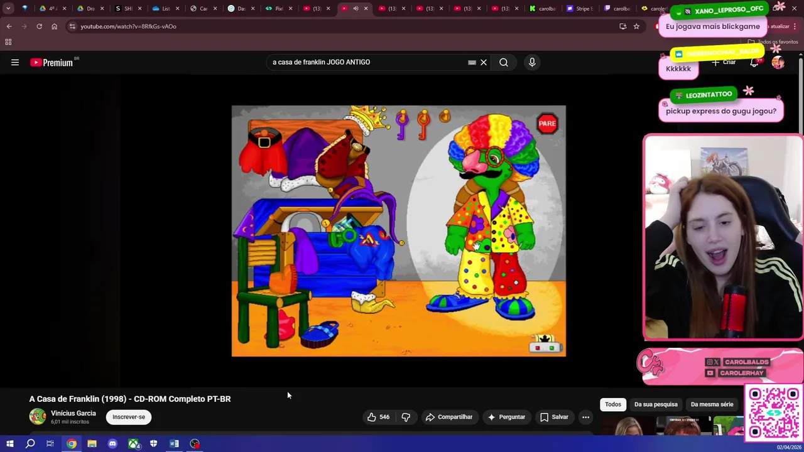
Task: Open the Windows Start menu
Action: [x=9, y=444]
